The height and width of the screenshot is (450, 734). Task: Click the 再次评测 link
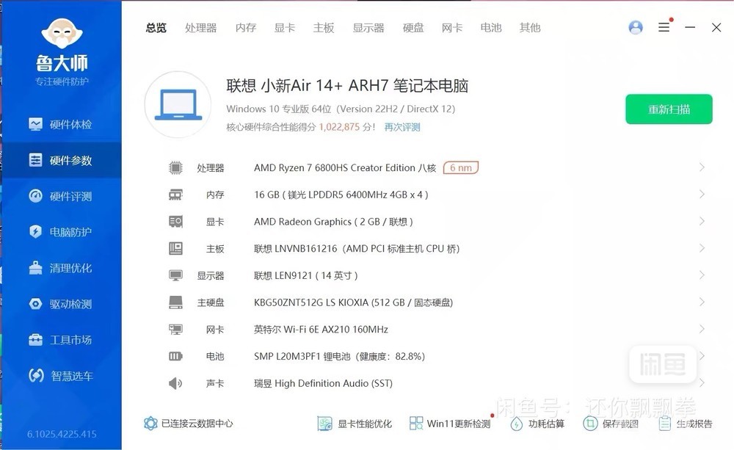pyautogui.click(x=402, y=127)
